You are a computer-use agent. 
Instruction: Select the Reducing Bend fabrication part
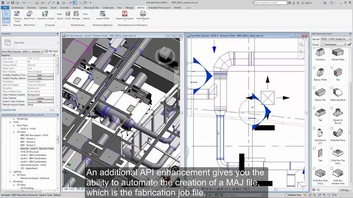(338, 94)
